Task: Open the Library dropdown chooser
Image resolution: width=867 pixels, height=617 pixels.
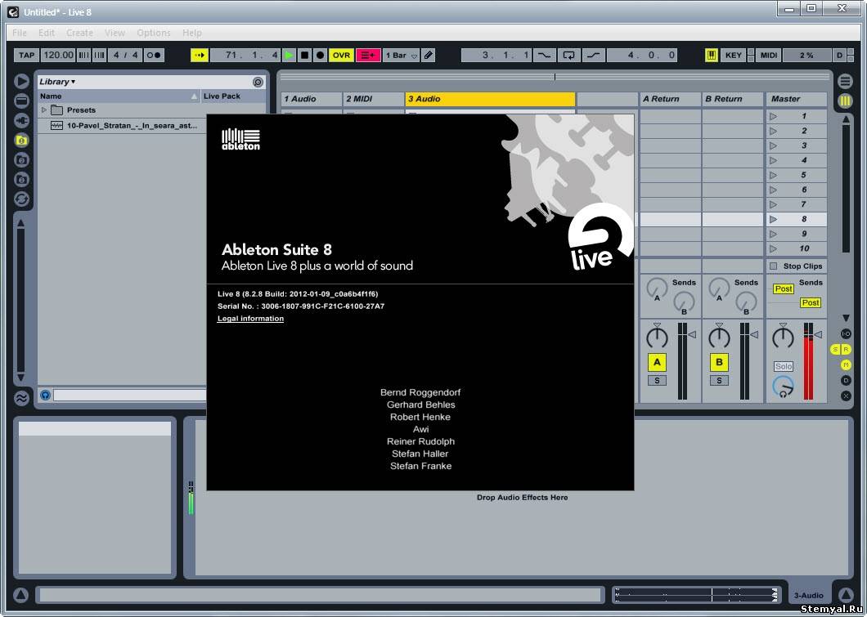Action: [57, 82]
